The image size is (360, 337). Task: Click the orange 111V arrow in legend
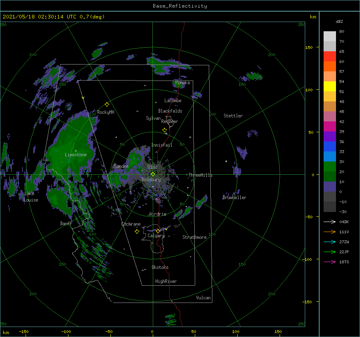tap(330, 232)
